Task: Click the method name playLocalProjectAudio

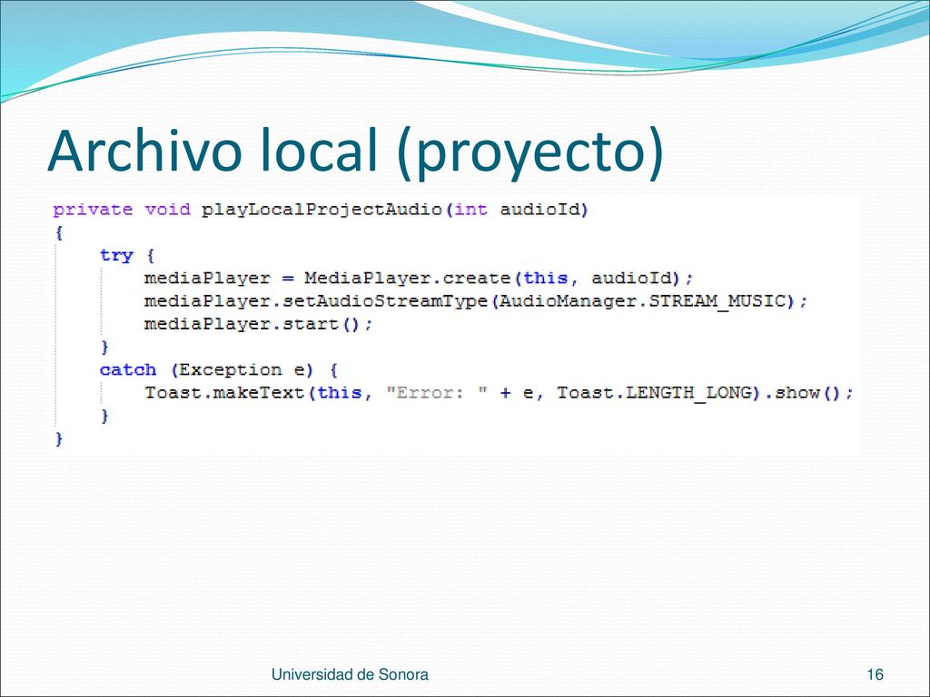Action: click(x=322, y=211)
